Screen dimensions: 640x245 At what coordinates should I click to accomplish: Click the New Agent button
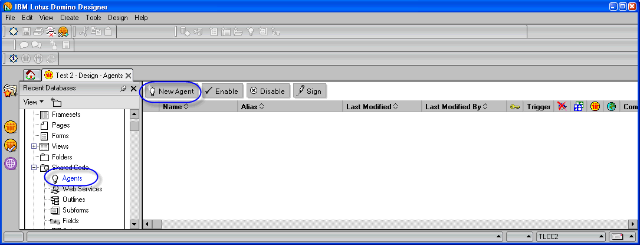(x=172, y=91)
